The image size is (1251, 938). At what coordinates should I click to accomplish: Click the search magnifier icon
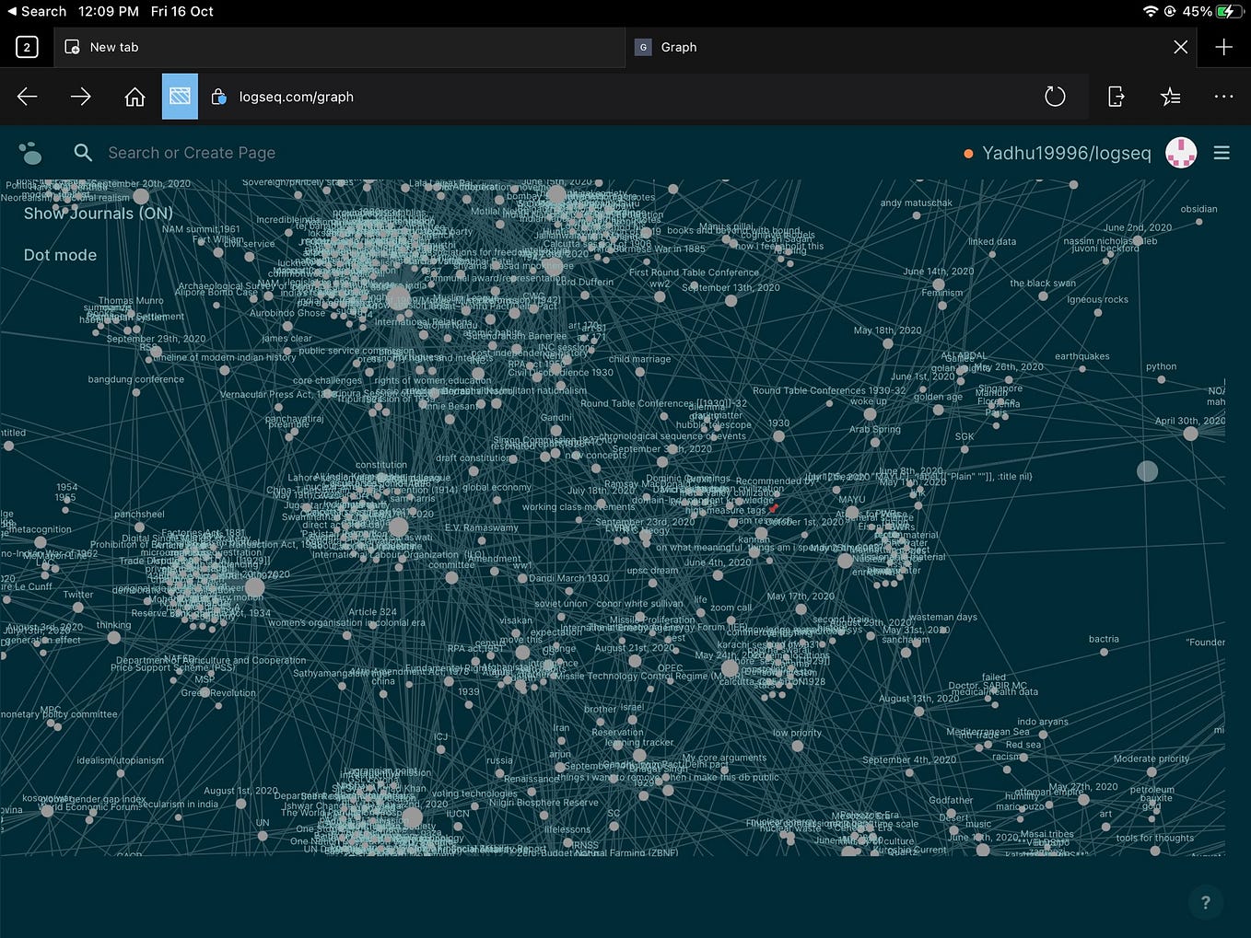[x=83, y=152]
